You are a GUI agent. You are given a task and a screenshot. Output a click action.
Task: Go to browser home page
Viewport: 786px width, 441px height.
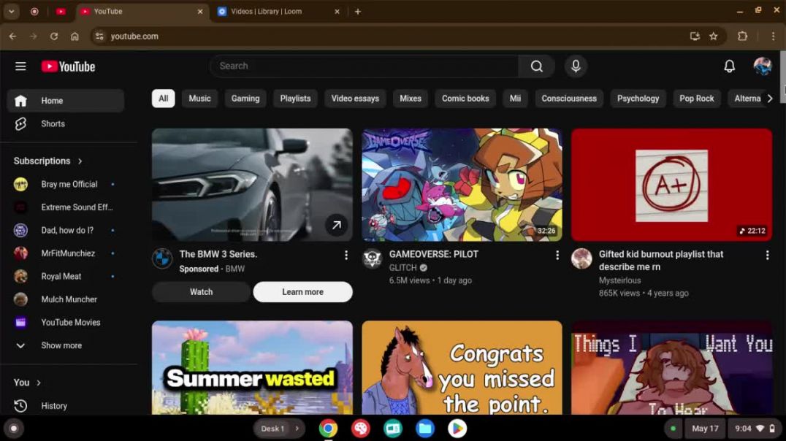75,36
